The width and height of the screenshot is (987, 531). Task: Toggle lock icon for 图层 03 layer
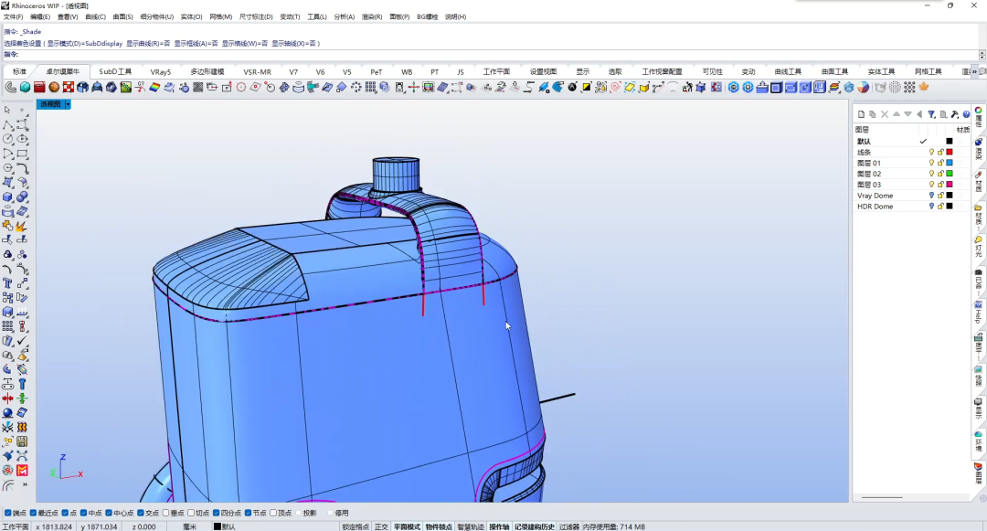tap(940, 185)
